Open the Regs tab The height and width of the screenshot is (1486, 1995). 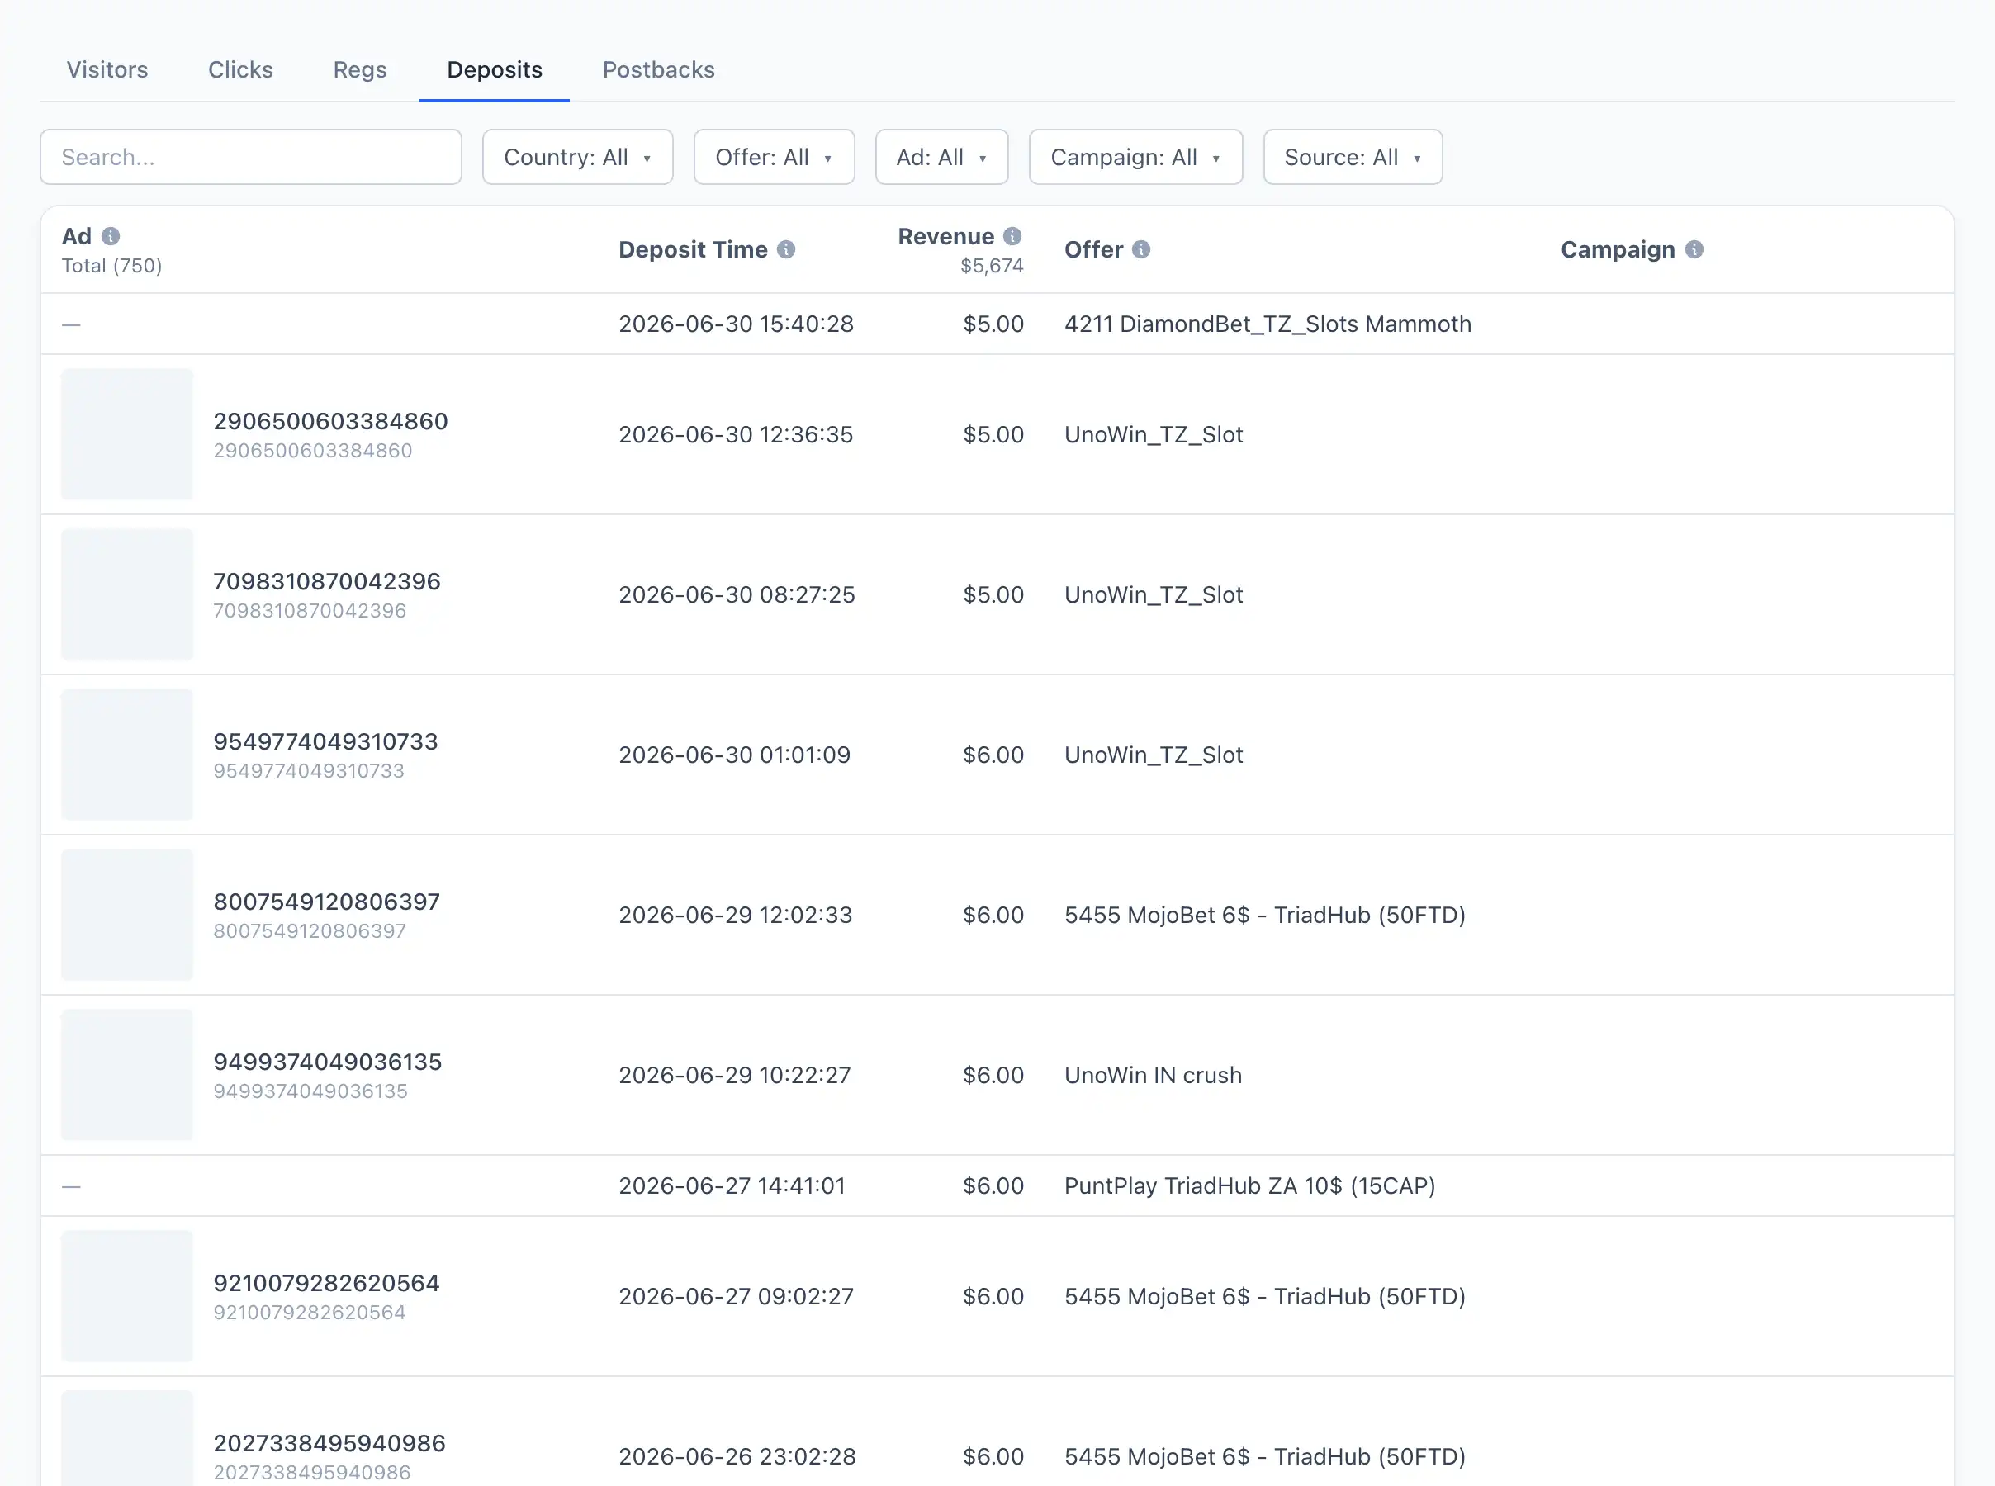pyautogui.click(x=360, y=69)
